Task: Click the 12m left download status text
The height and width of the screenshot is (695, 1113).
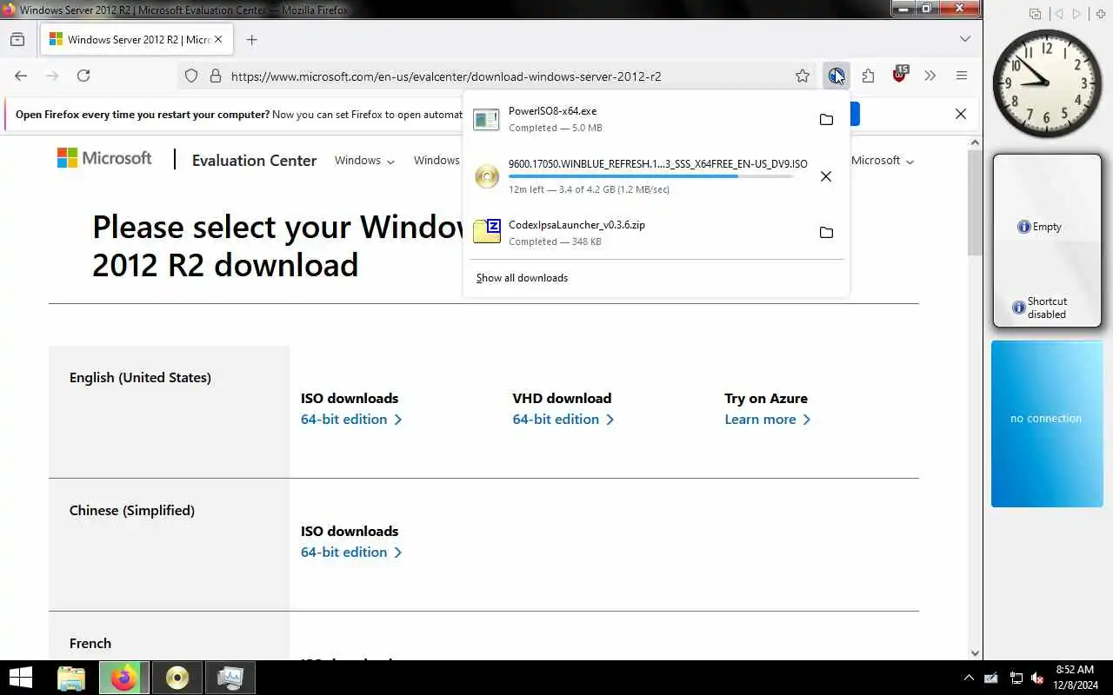Action: coord(589,189)
